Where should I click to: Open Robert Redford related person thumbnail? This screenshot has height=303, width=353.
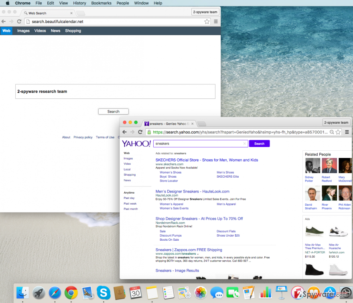tap(329, 166)
